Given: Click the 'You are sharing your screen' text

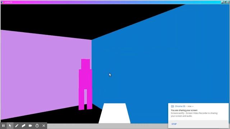Looking at the screenshot, I should [x=184, y=110].
